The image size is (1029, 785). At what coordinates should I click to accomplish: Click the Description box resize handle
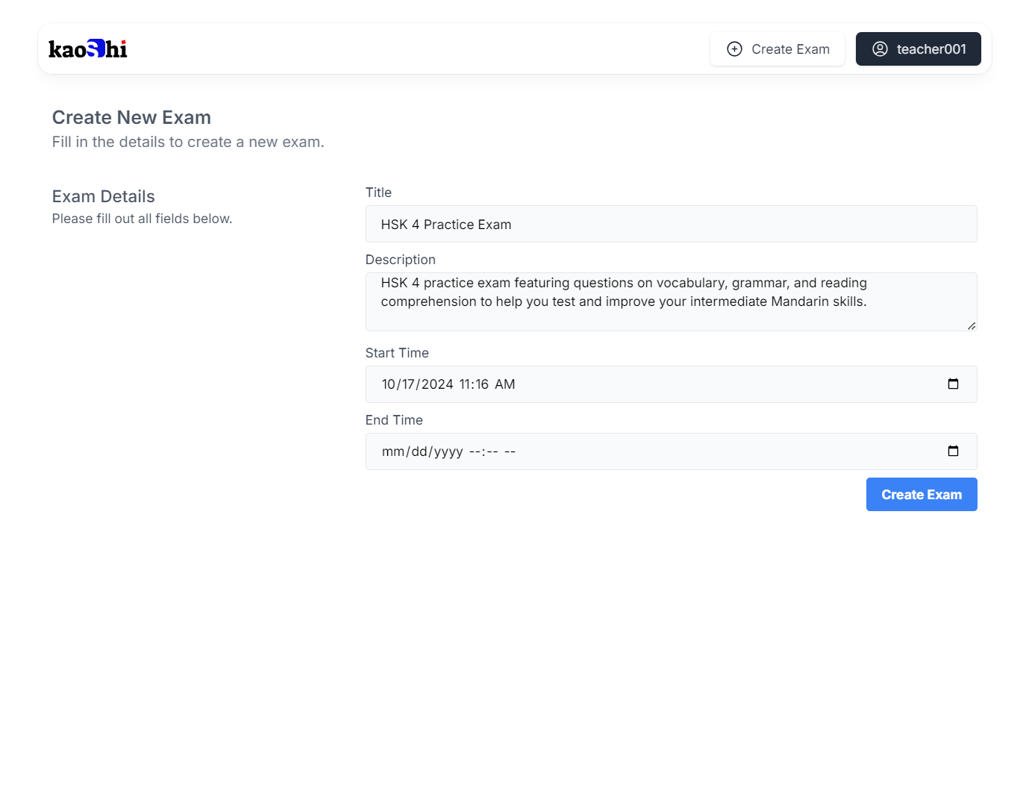tap(972, 325)
